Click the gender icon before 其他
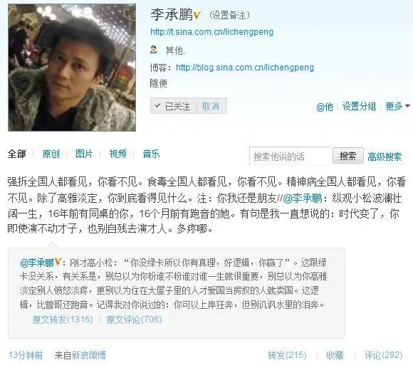This screenshot has width=413, height=370. [154, 50]
